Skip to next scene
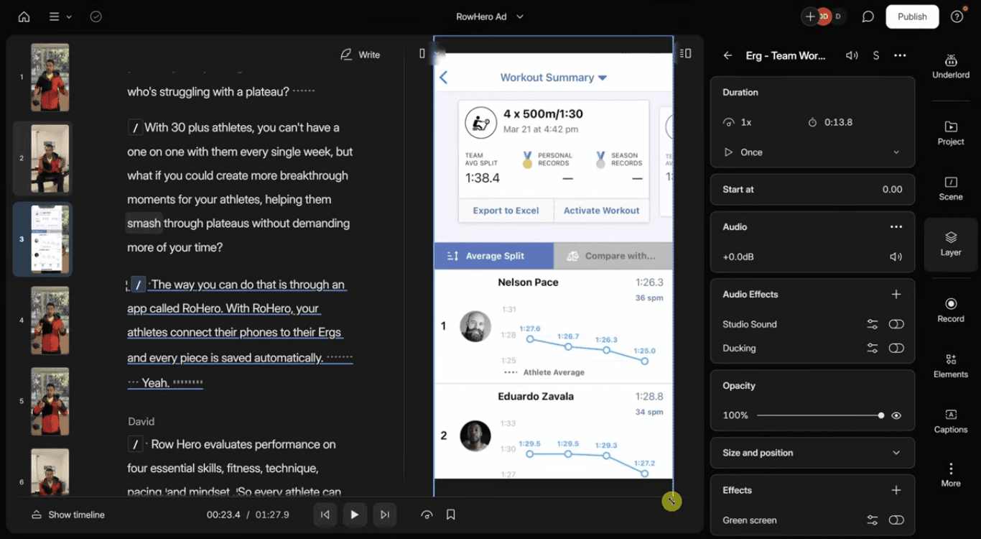The image size is (981, 539). (385, 515)
